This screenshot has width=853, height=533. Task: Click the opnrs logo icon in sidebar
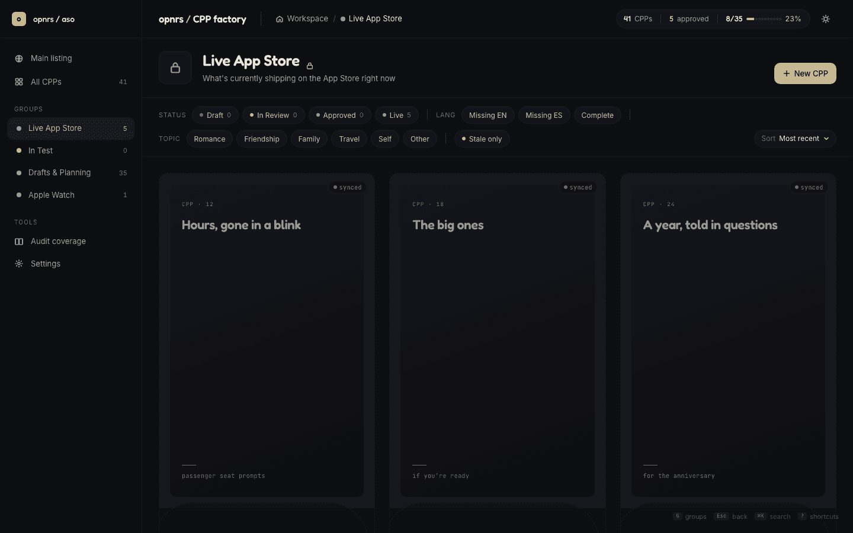click(x=19, y=19)
